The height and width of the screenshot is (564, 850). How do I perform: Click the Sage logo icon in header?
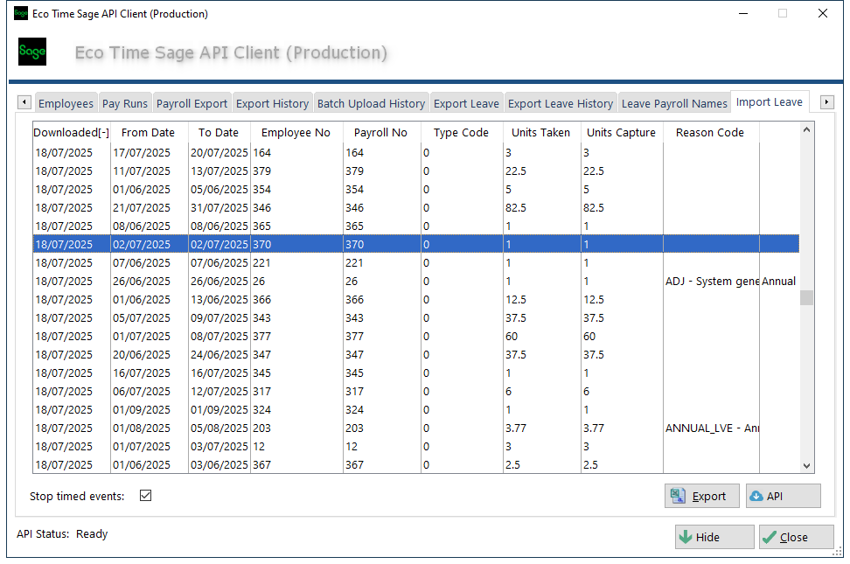(32, 52)
